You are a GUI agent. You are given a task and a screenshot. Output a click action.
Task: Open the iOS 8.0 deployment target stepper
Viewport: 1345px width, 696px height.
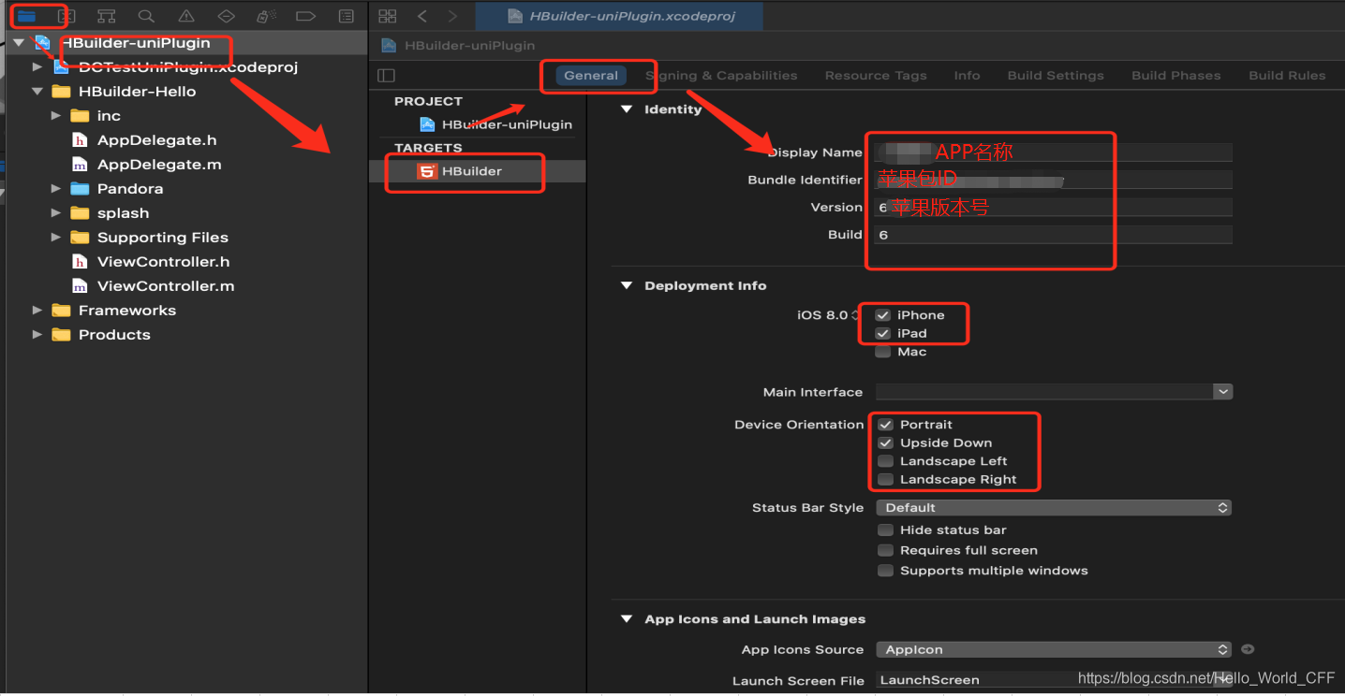(854, 315)
